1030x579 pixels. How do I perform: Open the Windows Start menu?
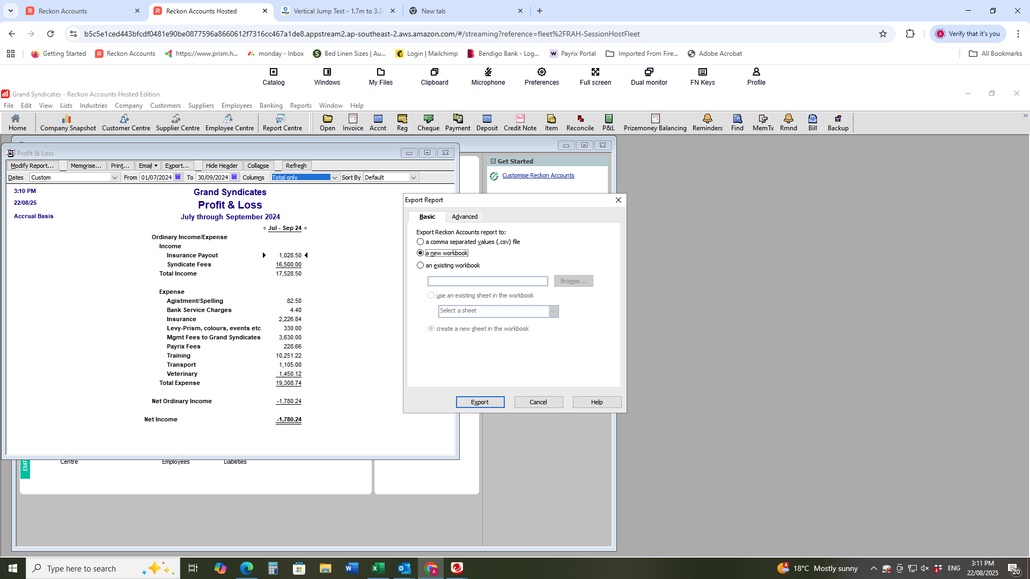12,568
